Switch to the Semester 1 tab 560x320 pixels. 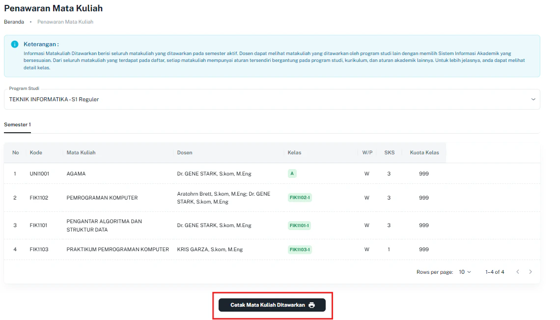[x=18, y=125]
